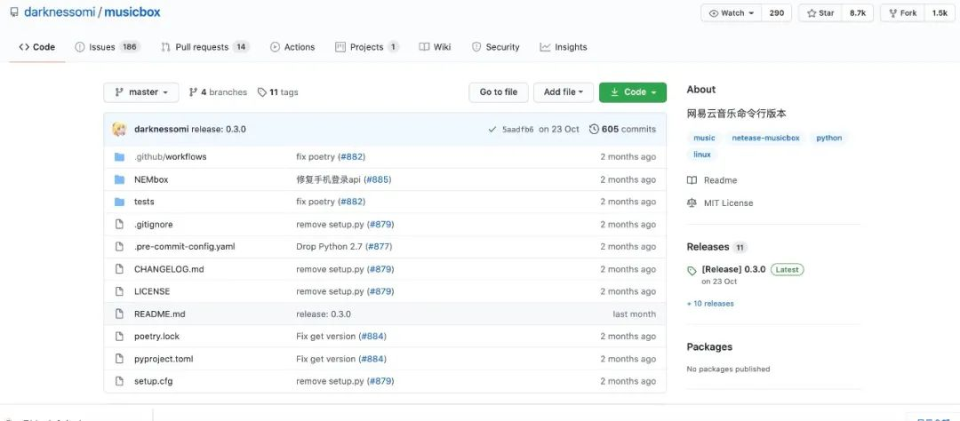Show the + 10 releases link

click(x=710, y=304)
